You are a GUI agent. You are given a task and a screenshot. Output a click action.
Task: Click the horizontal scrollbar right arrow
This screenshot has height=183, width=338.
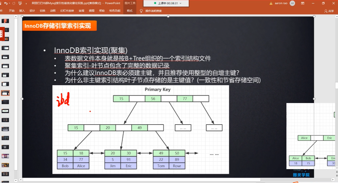tap(333, 180)
